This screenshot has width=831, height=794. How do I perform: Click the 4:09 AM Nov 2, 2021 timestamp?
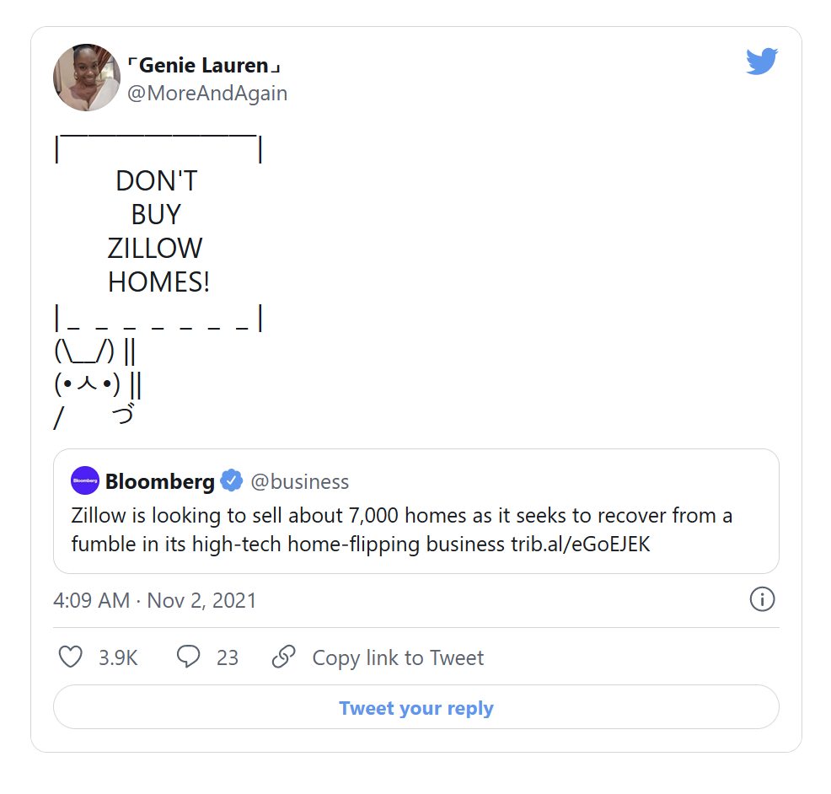[154, 600]
